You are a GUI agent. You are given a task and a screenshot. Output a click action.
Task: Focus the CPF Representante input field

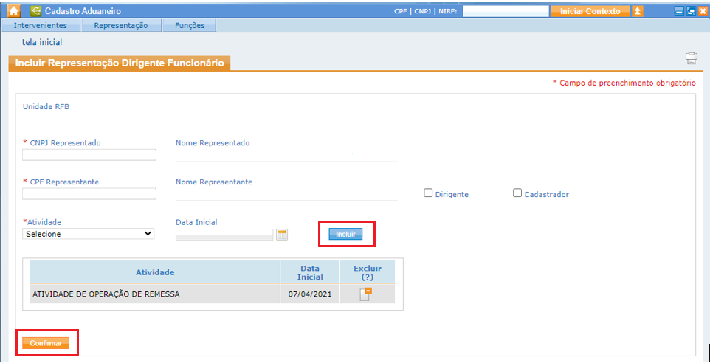89,194
